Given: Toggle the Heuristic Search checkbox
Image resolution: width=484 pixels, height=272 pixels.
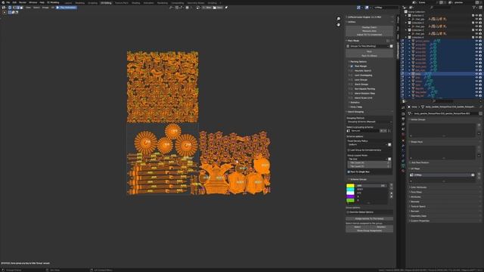Looking at the screenshot, I should (x=352, y=70).
